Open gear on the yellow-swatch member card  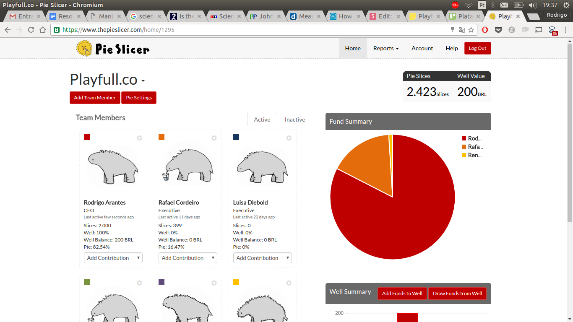click(289, 283)
